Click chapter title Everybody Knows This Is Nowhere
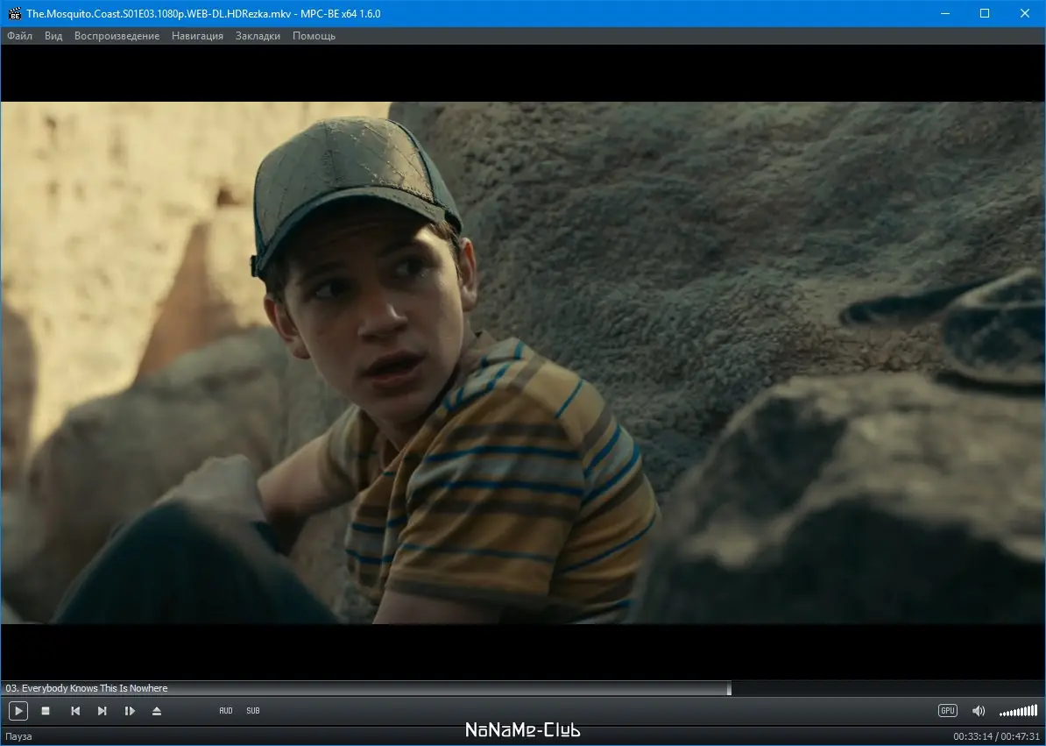Image resolution: width=1046 pixels, height=746 pixels. click(x=95, y=688)
